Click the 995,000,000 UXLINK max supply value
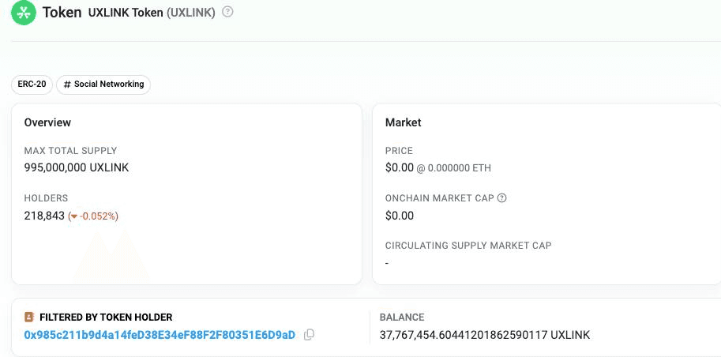The image size is (721, 357). (x=76, y=167)
